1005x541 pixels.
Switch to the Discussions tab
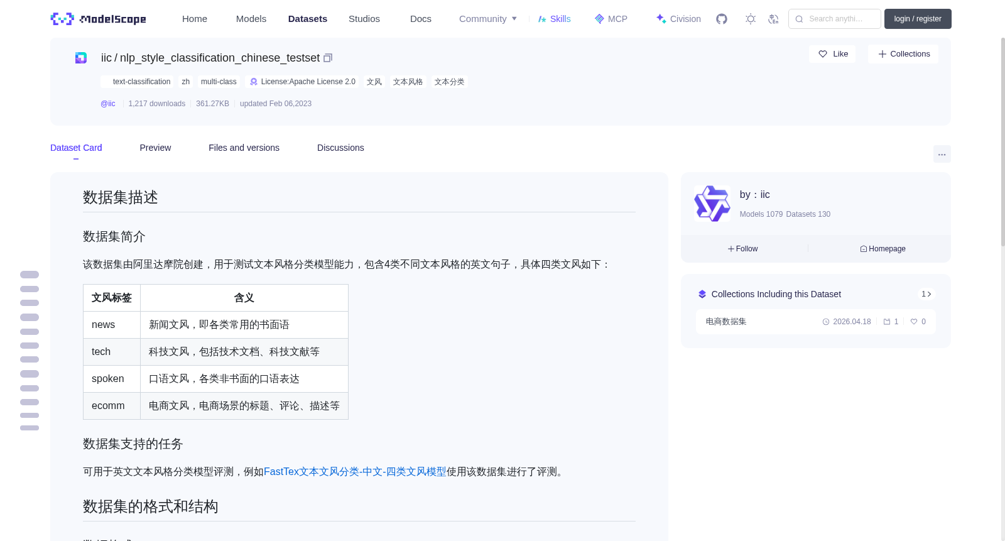340,148
